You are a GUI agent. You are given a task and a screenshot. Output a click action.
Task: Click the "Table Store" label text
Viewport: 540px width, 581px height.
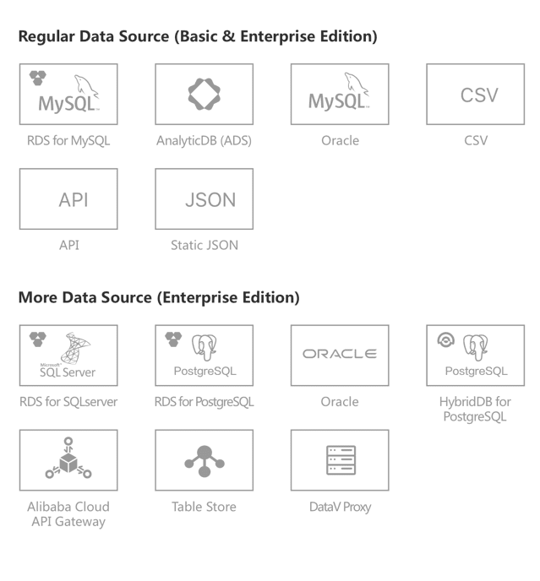point(204,507)
